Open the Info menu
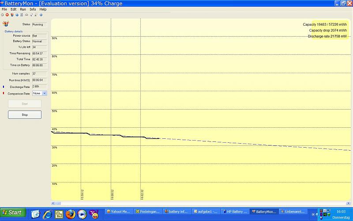The width and height of the screenshot is (353, 221). 33,9
